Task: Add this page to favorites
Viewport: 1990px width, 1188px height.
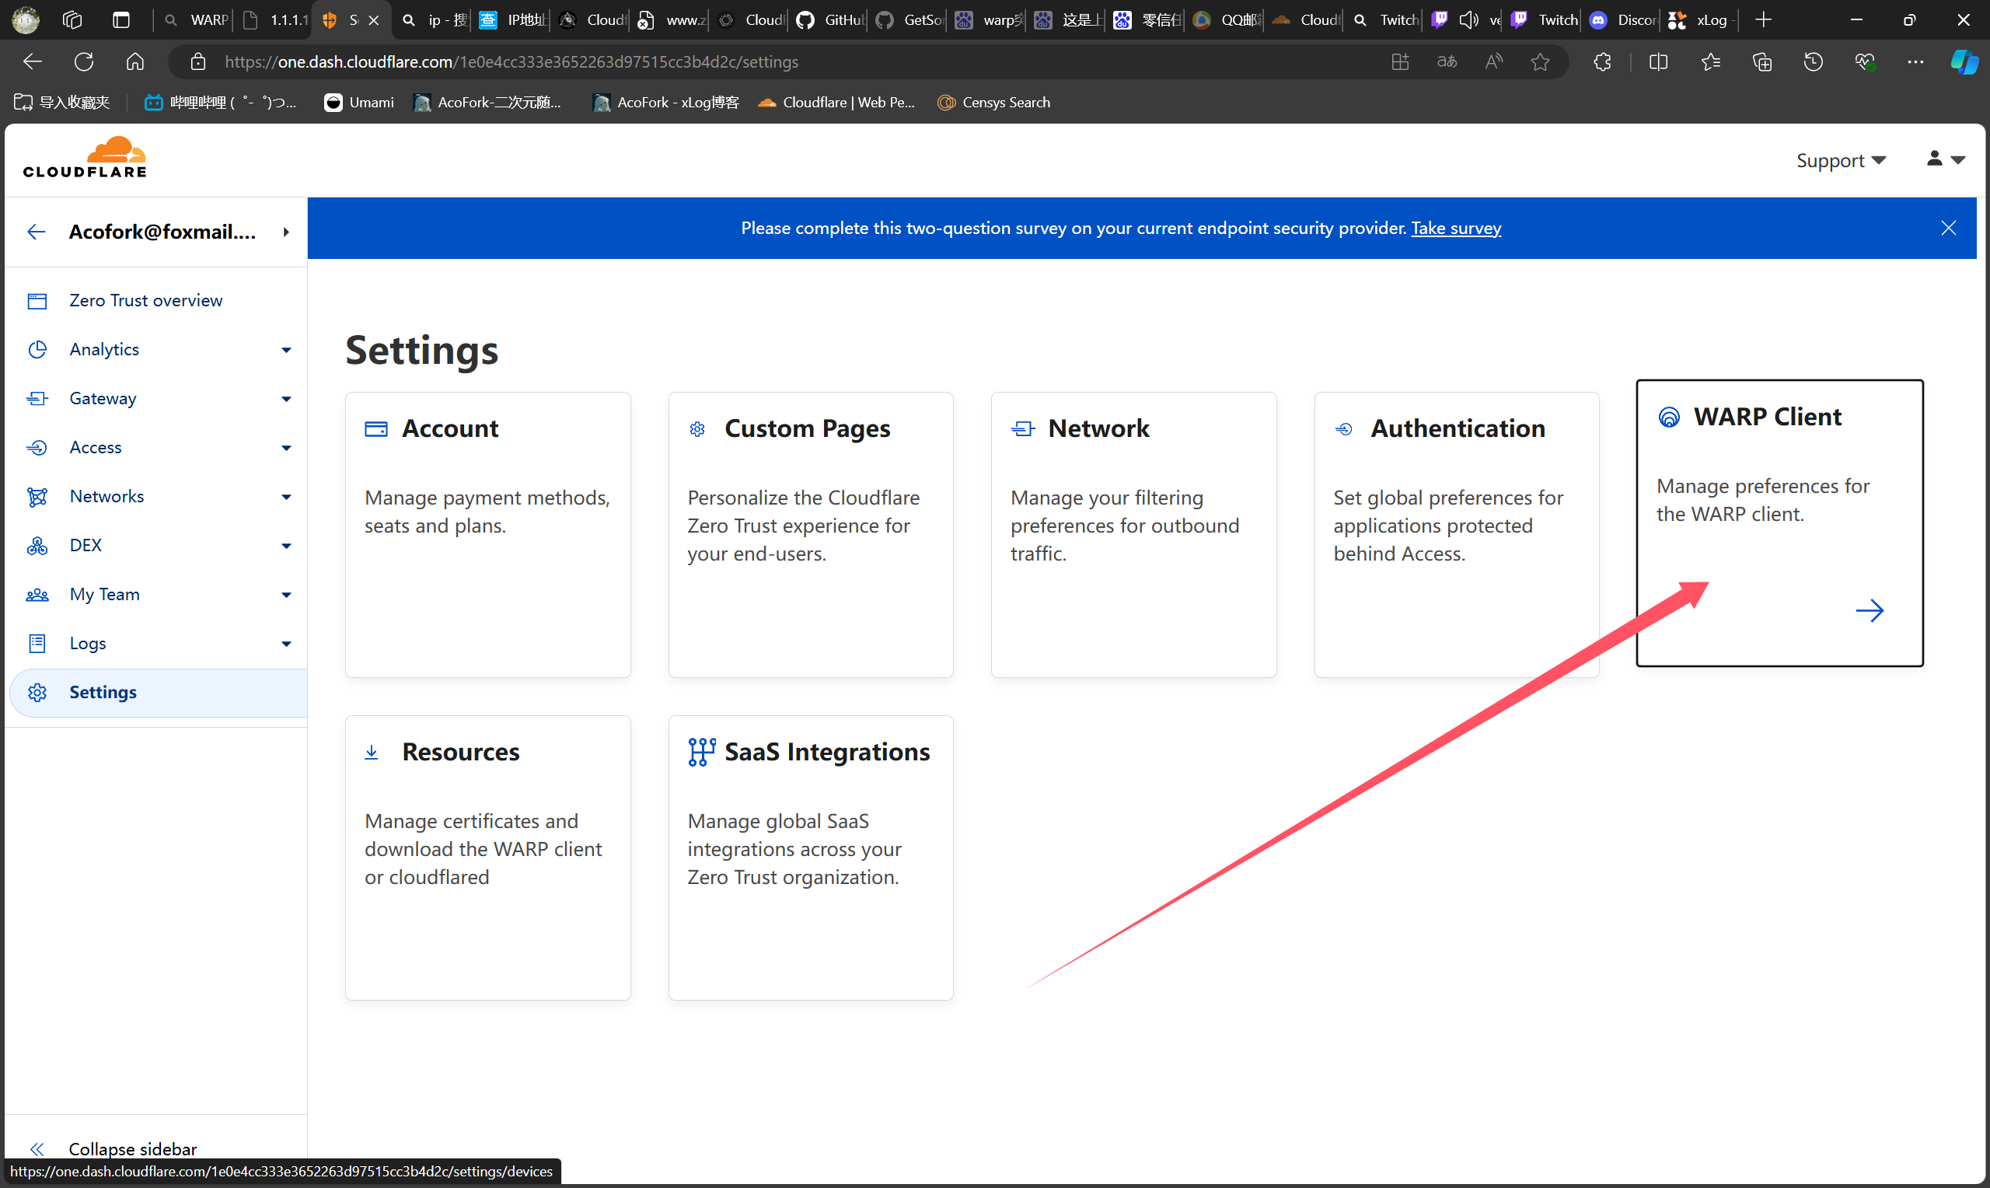Action: pyautogui.click(x=1539, y=61)
